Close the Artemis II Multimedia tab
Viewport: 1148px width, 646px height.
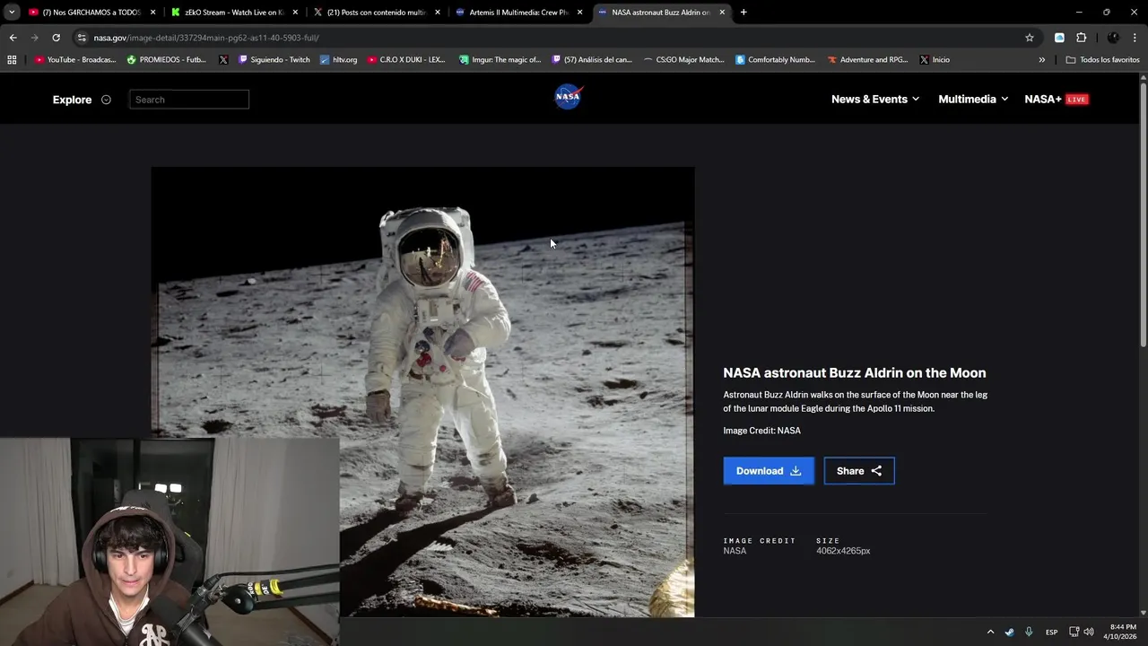pos(579,13)
